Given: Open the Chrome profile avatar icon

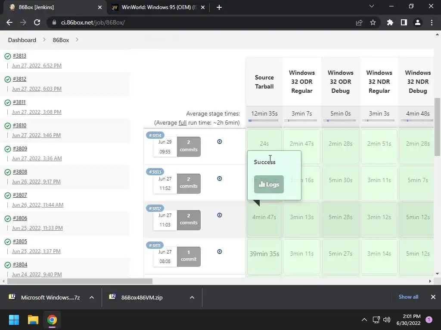Looking at the screenshot, I should [x=418, y=22].
